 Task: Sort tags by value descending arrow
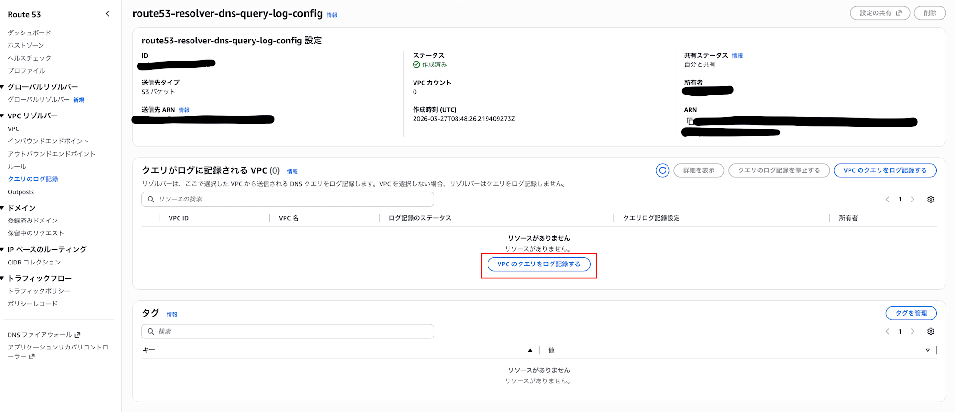928,350
